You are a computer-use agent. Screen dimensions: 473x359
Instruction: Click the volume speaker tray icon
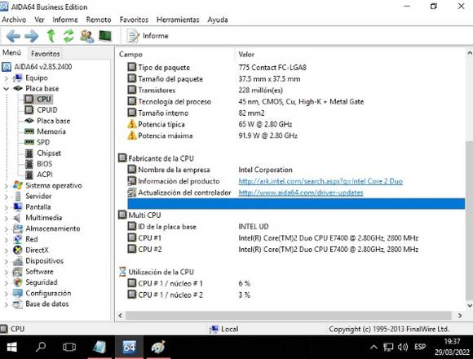(403, 348)
